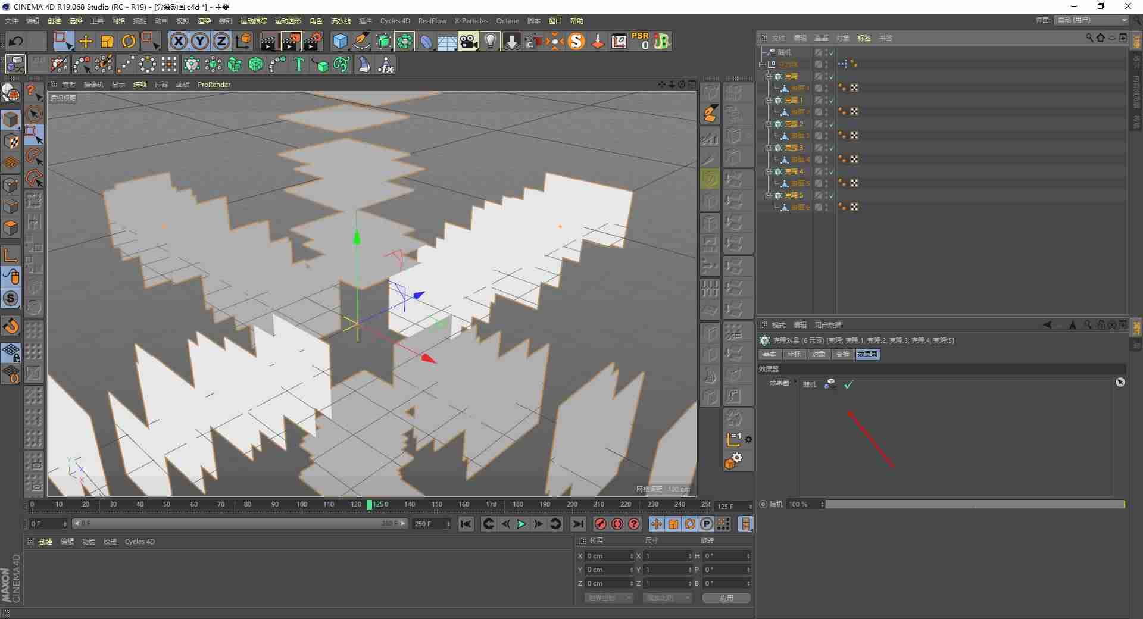Image resolution: width=1143 pixels, height=619 pixels.
Task: Collapse the 克隆 object in the tree
Action: (x=769, y=76)
